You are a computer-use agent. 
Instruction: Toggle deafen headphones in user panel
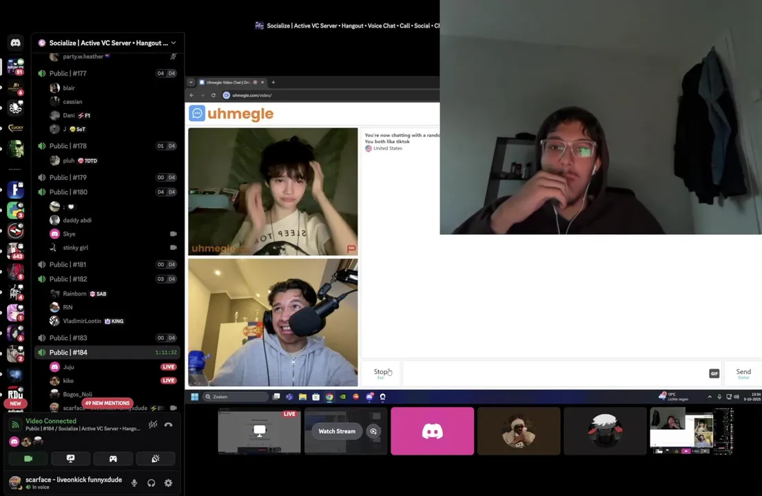pyautogui.click(x=151, y=483)
